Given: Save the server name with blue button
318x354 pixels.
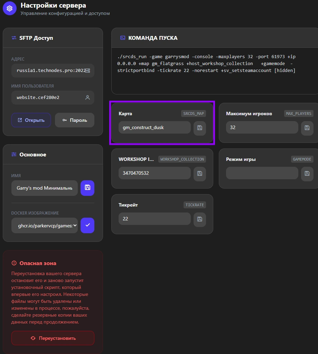Looking at the screenshot, I should (x=87, y=188).
